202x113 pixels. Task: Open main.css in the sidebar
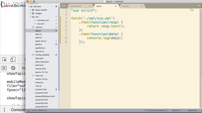click(x=39, y=76)
